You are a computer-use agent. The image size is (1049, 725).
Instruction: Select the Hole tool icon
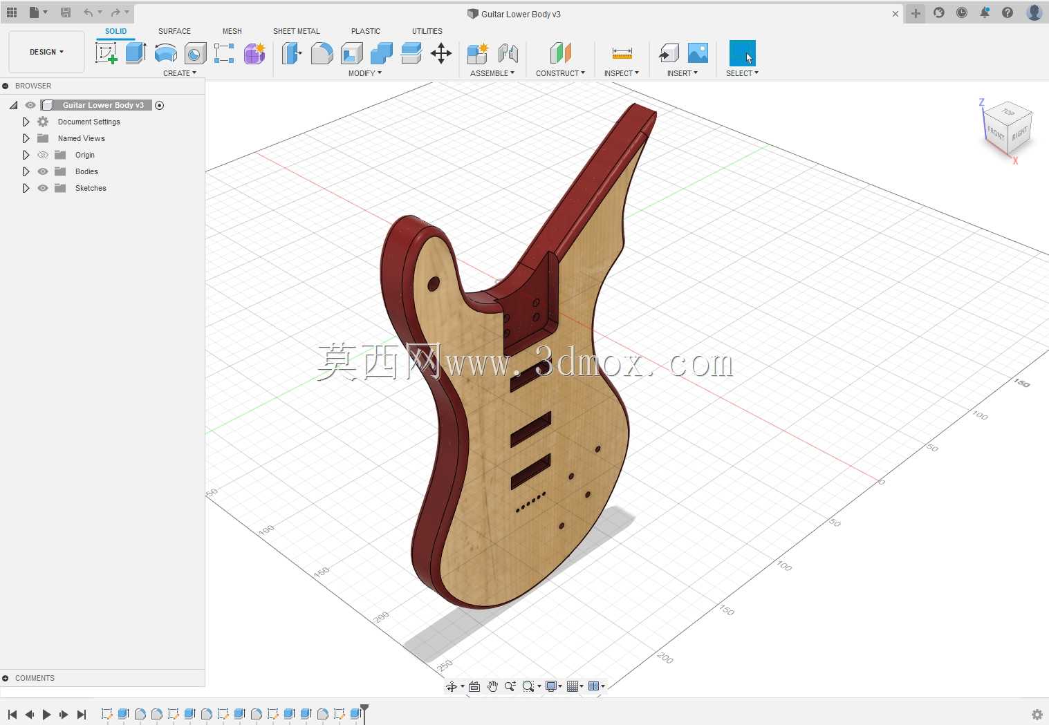tap(196, 53)
